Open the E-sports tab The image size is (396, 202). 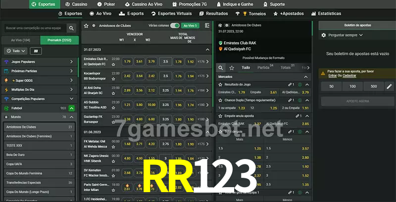point(131,14)
